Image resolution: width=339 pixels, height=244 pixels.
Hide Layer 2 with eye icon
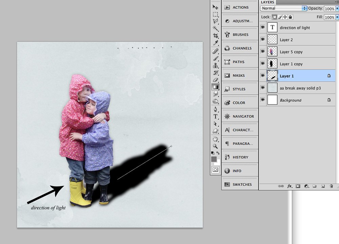click(x=263, y=40)
